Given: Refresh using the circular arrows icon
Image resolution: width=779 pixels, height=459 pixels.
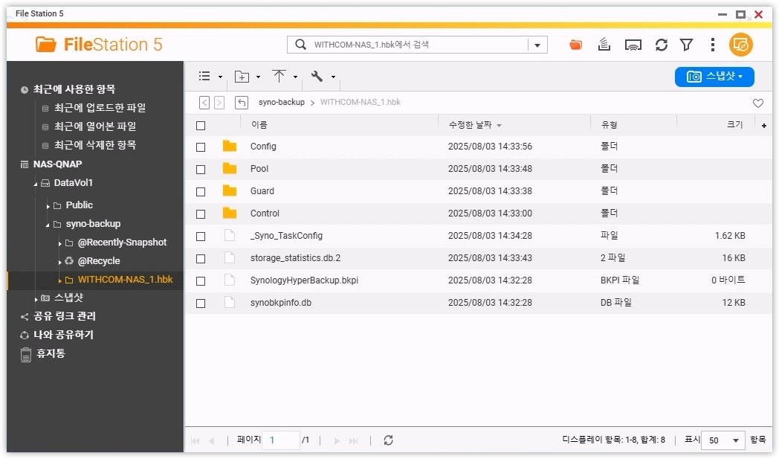Looking at the screenshot, I should point(661,45).
